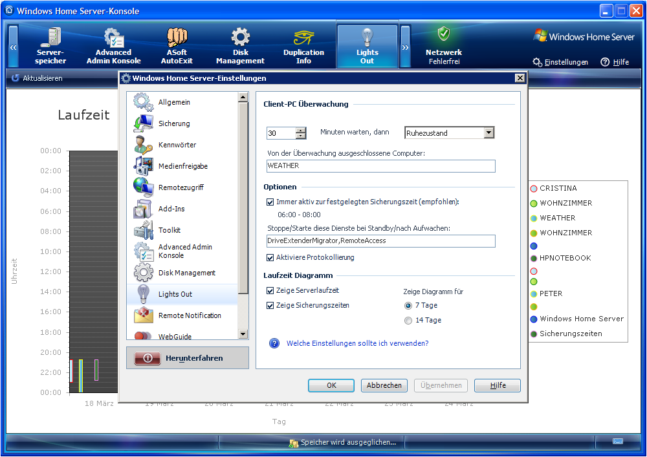Toggle Zeige Sicherungszeiten checkbox
This screenshot has height=457, width=647.
point(270,305)
